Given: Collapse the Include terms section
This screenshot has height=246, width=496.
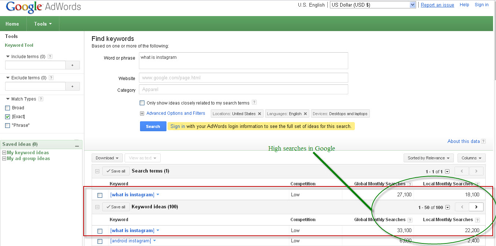Looking at the screenshot, I should pos(8,57).
